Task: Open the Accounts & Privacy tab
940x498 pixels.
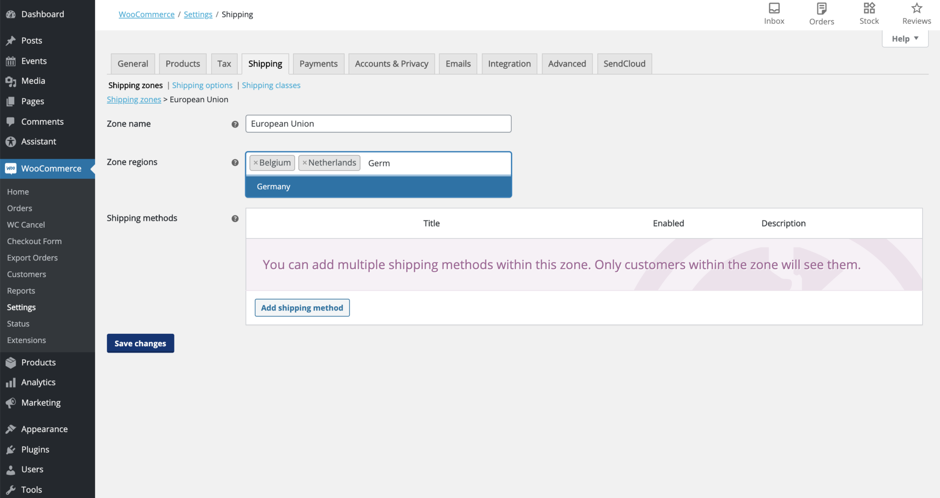Action: pos(391,63)
